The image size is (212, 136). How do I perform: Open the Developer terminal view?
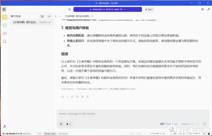pos(5,25)
